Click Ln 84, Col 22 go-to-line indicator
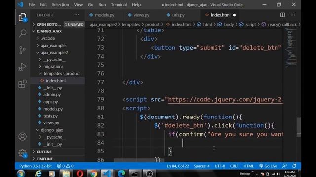Image resolution: width=316 pixels, height=177 pixels. [x=178, y=166]
